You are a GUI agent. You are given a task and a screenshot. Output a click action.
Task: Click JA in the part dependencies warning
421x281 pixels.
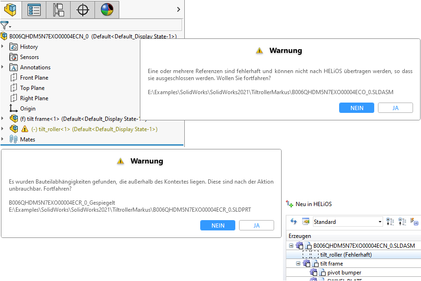256,225
